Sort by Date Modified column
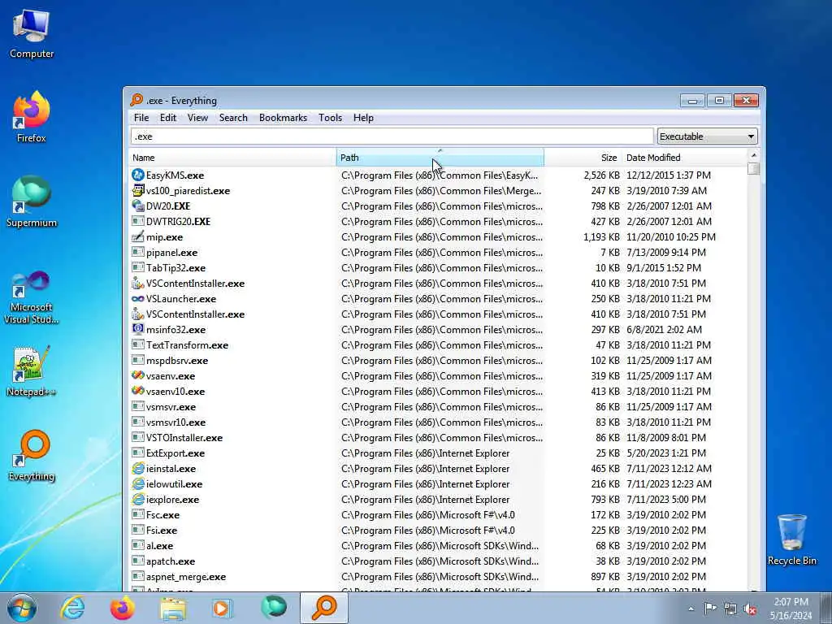 684,158
